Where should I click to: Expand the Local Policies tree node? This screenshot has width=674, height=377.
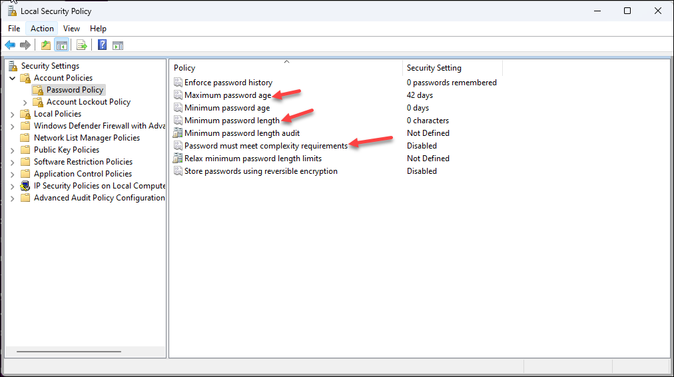[13, 114]
